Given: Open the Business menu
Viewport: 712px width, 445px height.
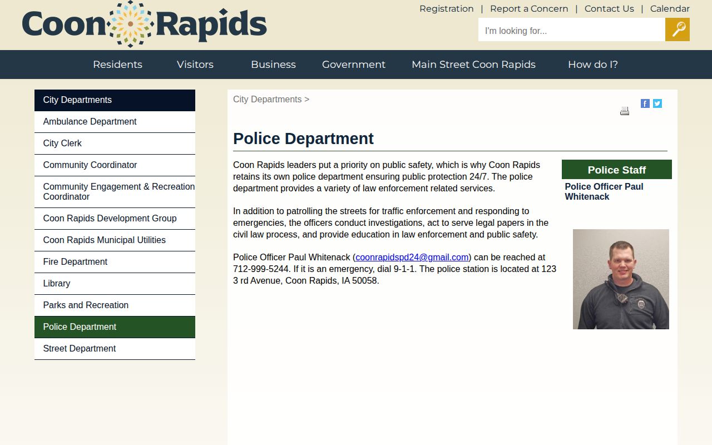Looking at the screenshot, I should (273, 65).
